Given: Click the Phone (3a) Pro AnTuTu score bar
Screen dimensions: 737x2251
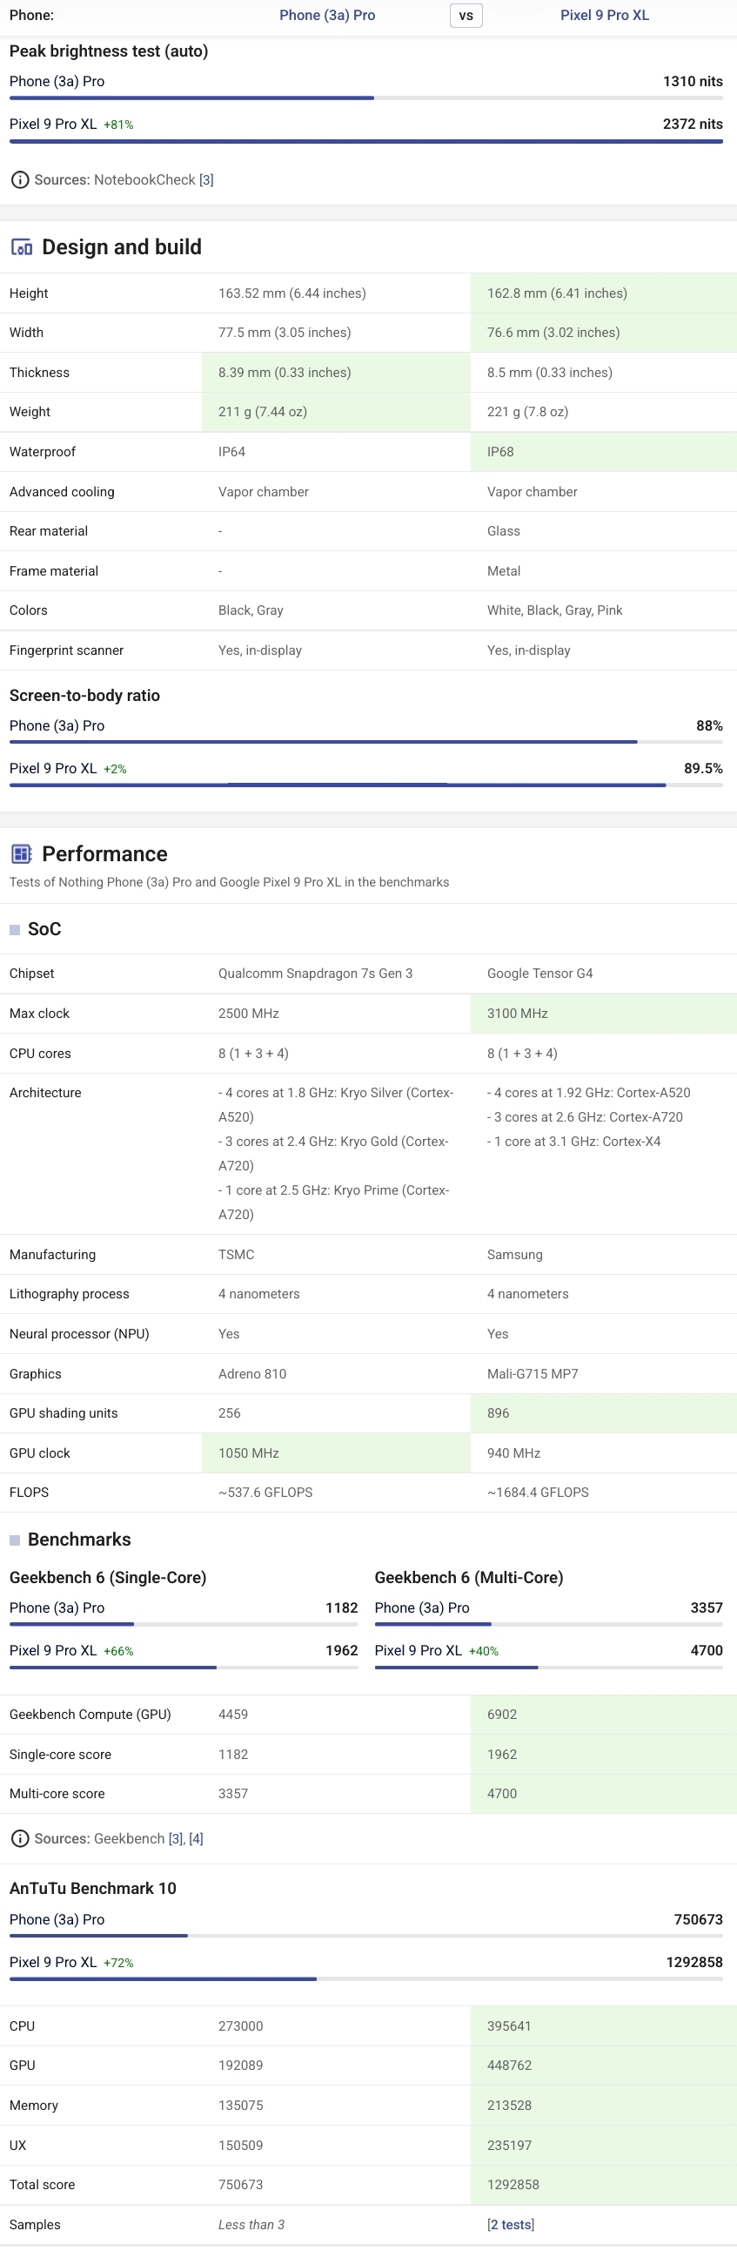Looking at the screenshot, I should (365, 1936).
